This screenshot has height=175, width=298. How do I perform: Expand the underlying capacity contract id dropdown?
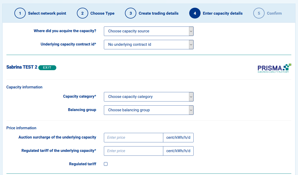click(149, 44)
